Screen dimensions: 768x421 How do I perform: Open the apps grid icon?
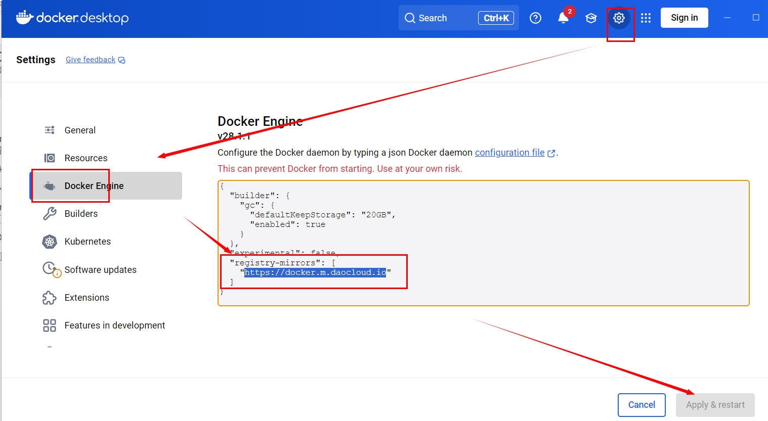pos(646,18)
